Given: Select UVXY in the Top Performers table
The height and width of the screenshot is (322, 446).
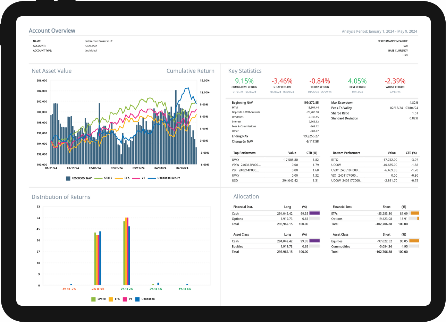Looking at the screenshot, I should click(236, 160).
